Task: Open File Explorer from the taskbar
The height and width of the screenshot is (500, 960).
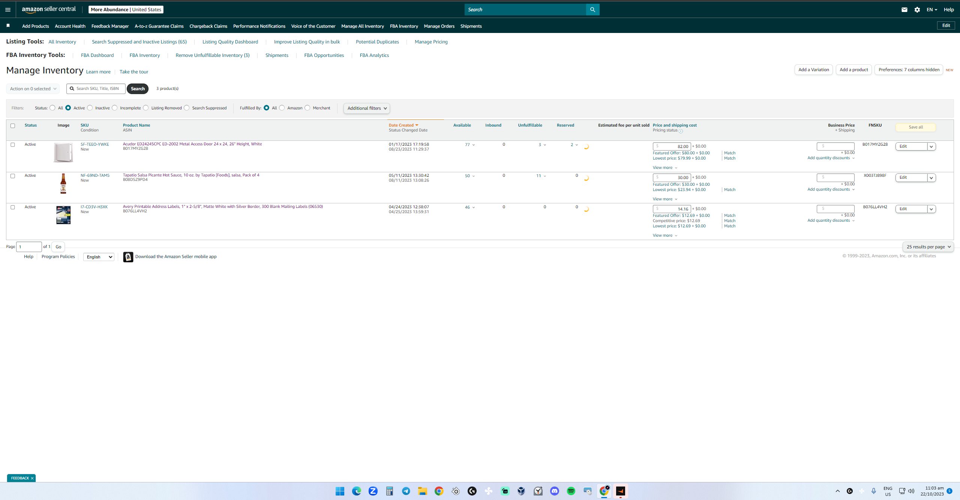Action: (x=423, y=491)
